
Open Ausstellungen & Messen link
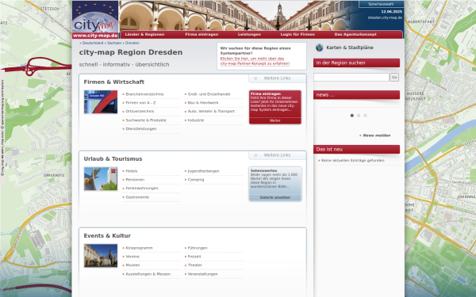148,274
